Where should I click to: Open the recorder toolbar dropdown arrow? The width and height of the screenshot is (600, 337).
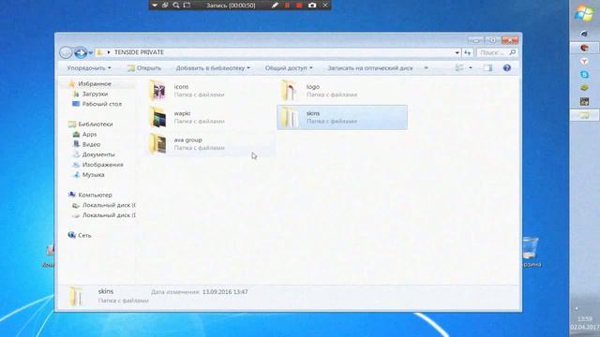pyautogui.click(x=155, y=5)
